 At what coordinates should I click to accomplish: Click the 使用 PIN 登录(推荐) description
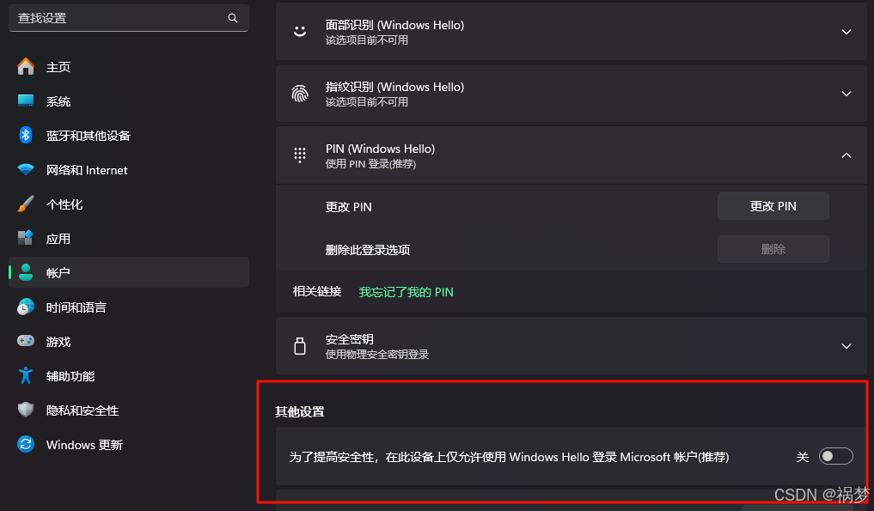[x=370, y=164]
